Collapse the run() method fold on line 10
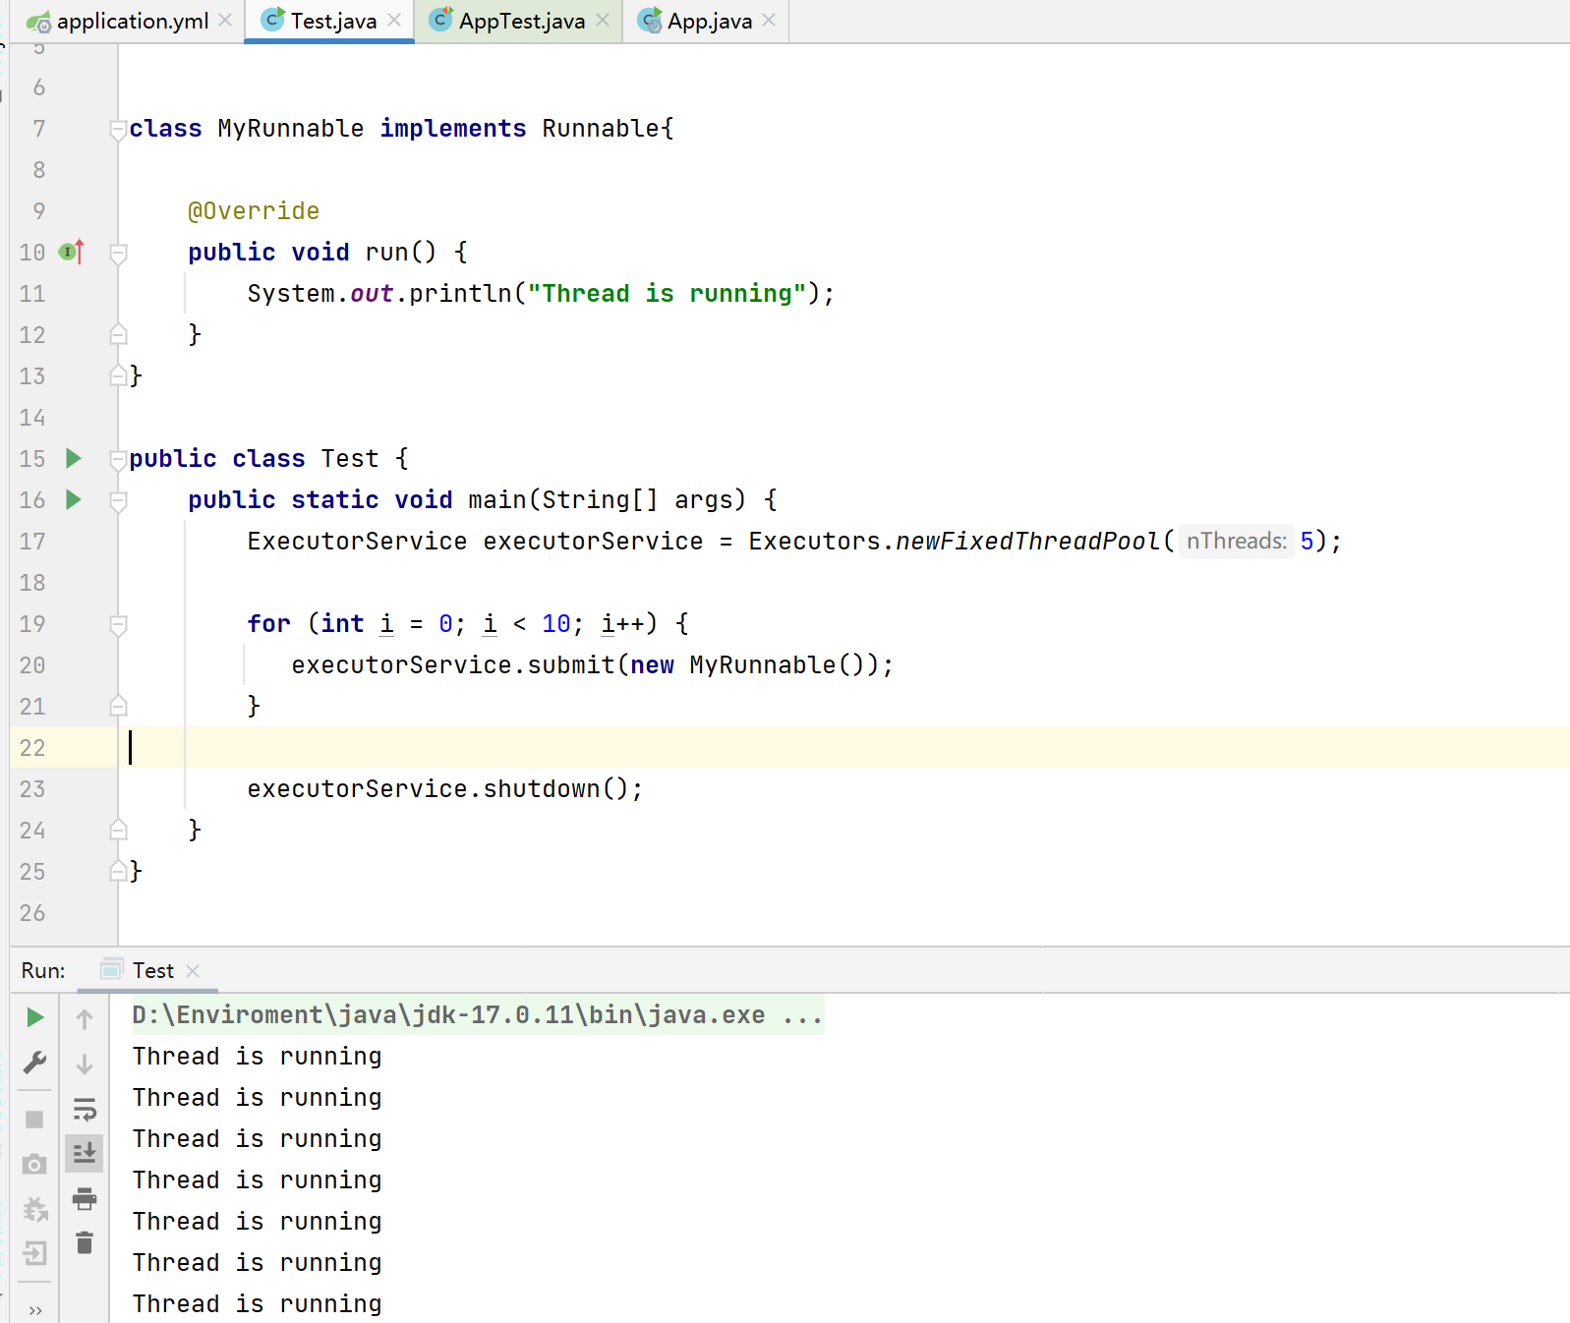1570x1323 pixels. 118,254
